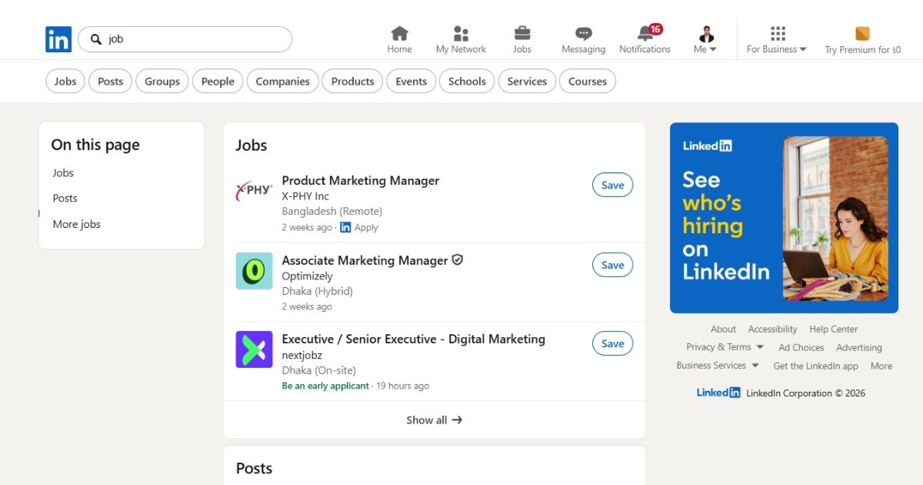Open the For Business grid icon

[778, 33]
